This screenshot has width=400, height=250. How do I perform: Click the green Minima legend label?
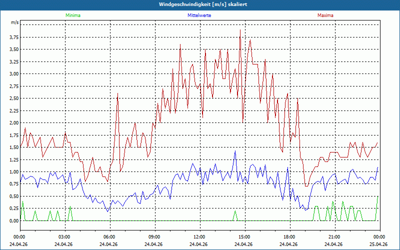coord(72,15)
